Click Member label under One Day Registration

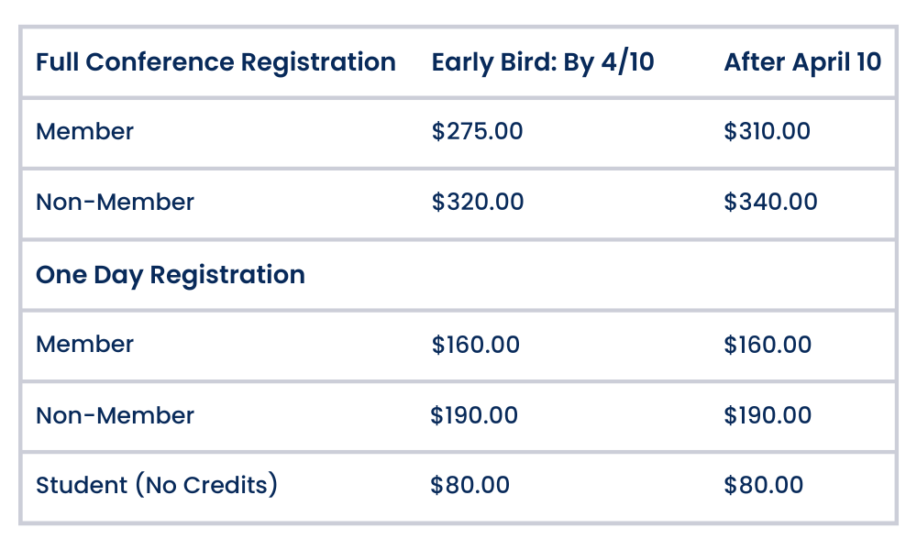click(x=84, y=345)
